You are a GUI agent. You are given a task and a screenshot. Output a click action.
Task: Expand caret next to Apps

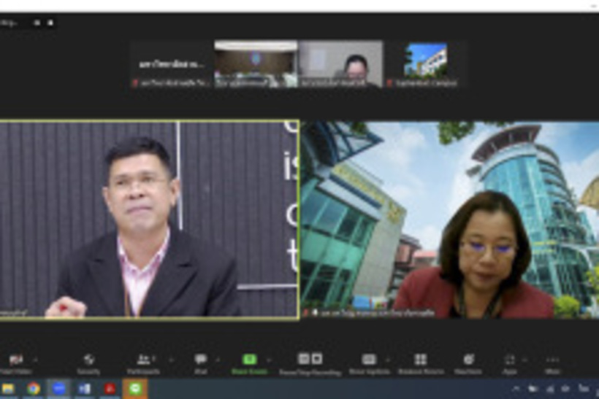point(525,360)
